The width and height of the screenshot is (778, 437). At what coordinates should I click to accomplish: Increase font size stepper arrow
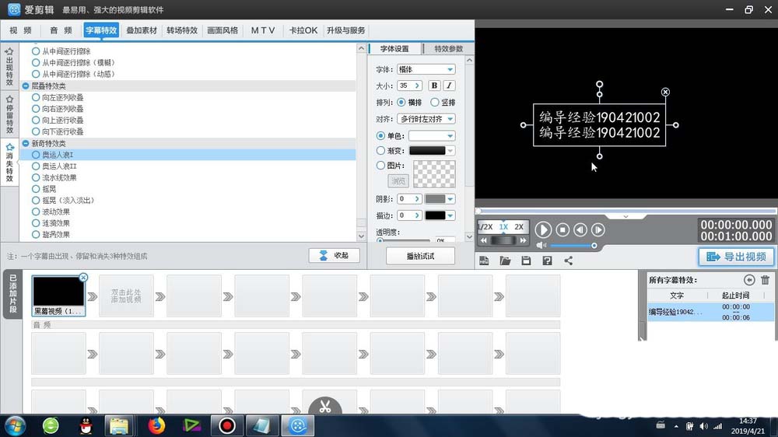(x=417, y=86)
